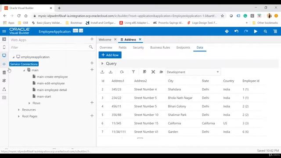
Task: Open the Components navigator icon
Action: point(4,81)
